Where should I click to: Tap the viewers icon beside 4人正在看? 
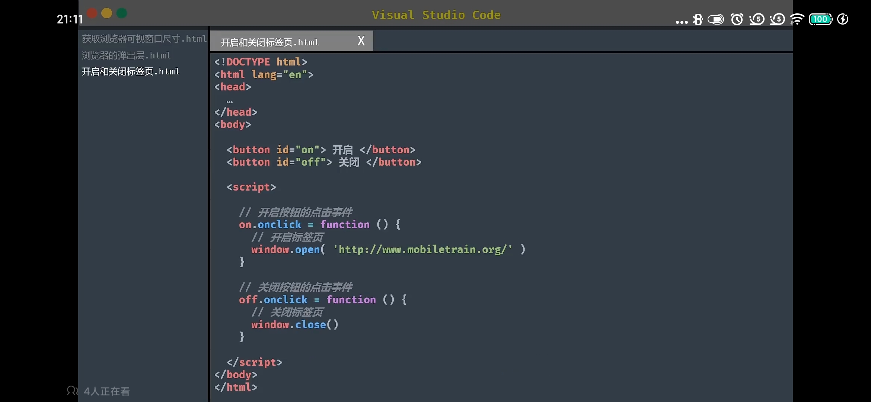coord(72,391)
